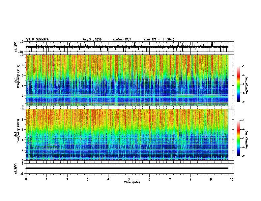Click the "4" kHz tick on ch.2 frequency axis
The height and width of the screenshot is (201, 261).
point(23,140)
